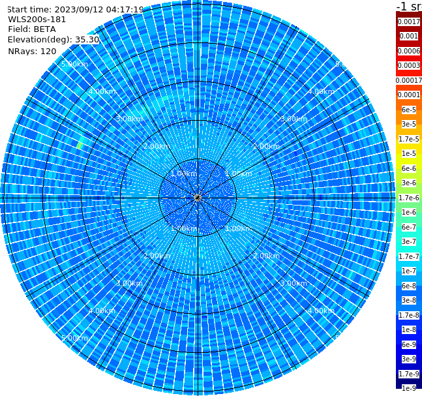Click the yellow-green high-backscatter spot in plot
The width and height of the screenshot is (422, 396).
80,145
